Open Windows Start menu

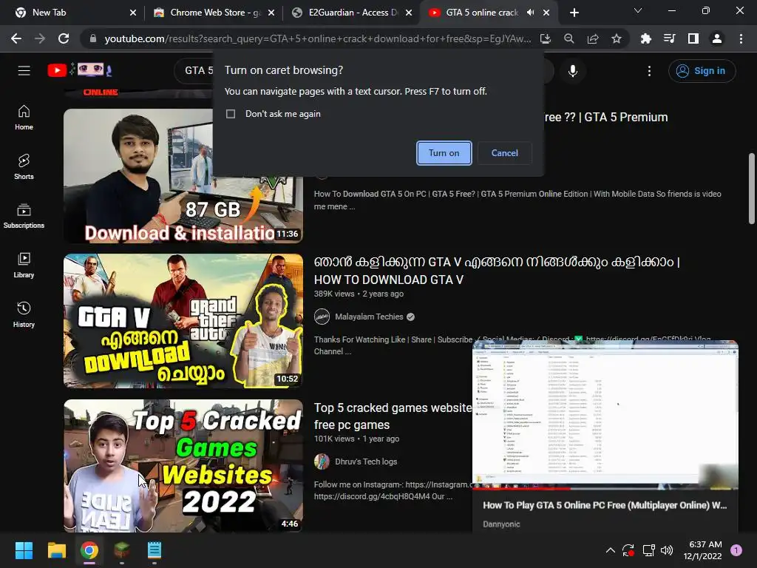point(24,550)
